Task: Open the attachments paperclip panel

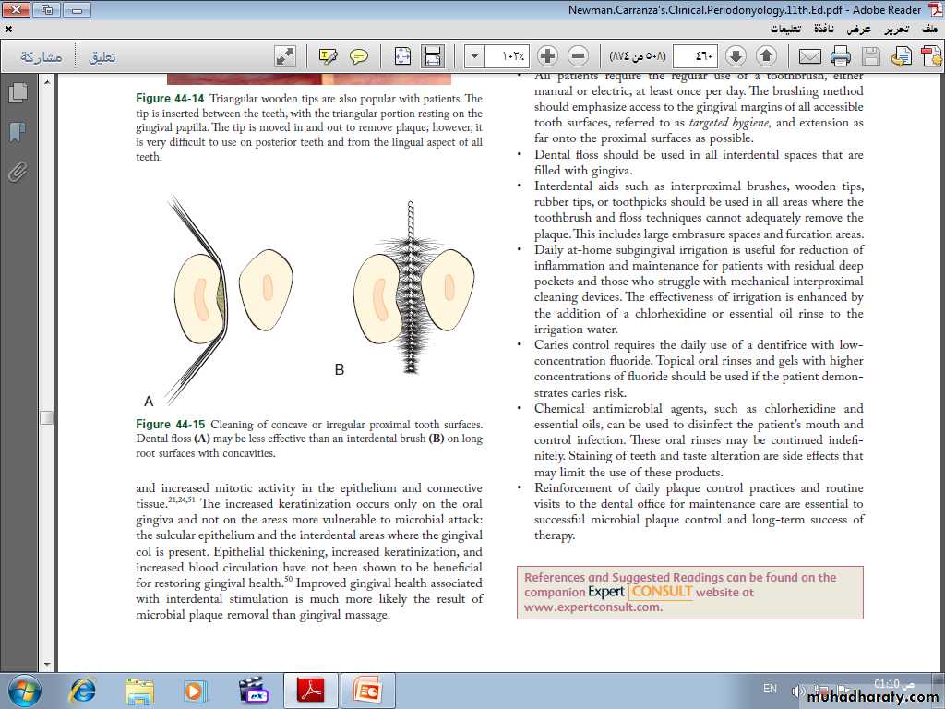Action: point(17,171)
